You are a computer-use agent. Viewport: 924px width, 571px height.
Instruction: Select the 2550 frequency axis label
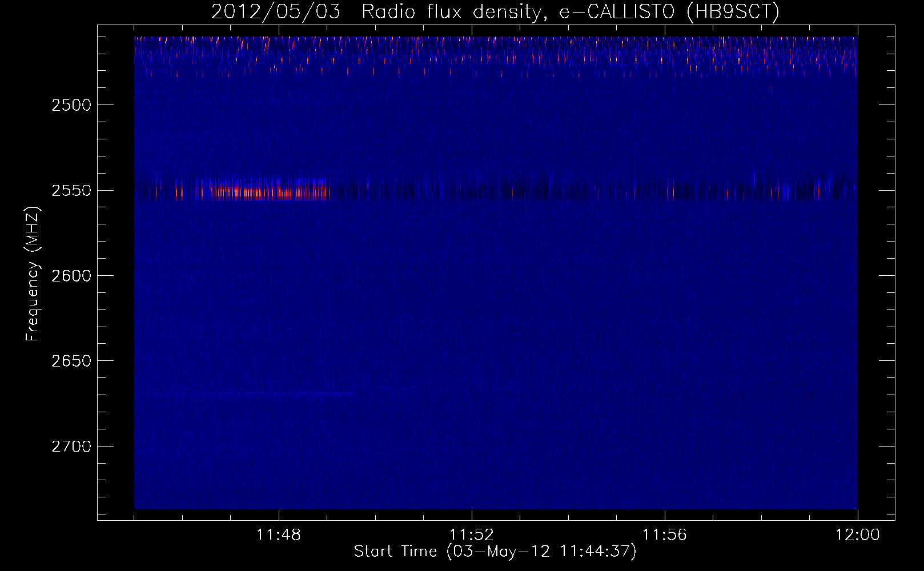[x=71, y=191]
